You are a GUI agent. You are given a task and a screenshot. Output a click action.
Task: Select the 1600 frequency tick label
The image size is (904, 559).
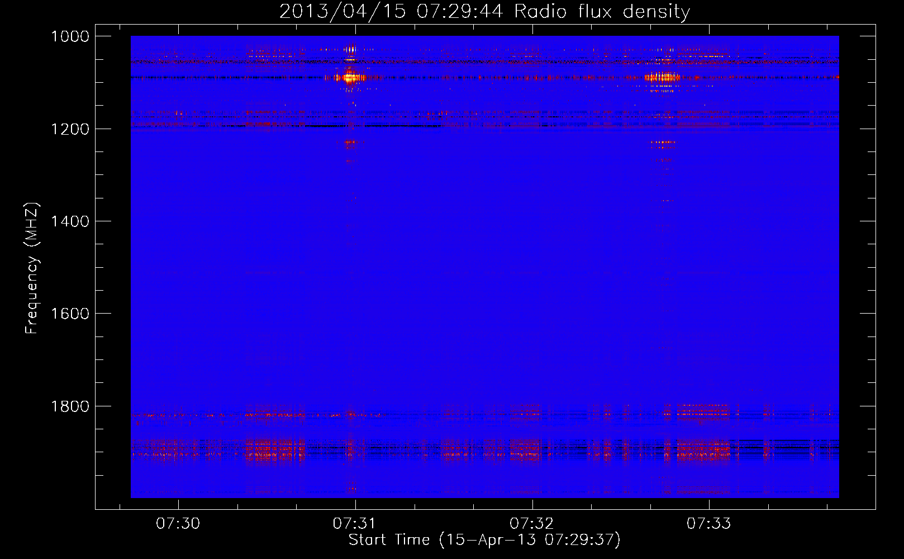pos(70,314)
